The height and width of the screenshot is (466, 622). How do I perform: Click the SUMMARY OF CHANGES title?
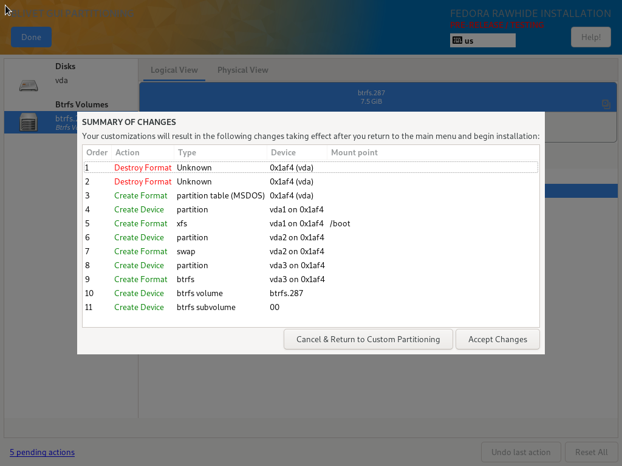coord(129,122)
